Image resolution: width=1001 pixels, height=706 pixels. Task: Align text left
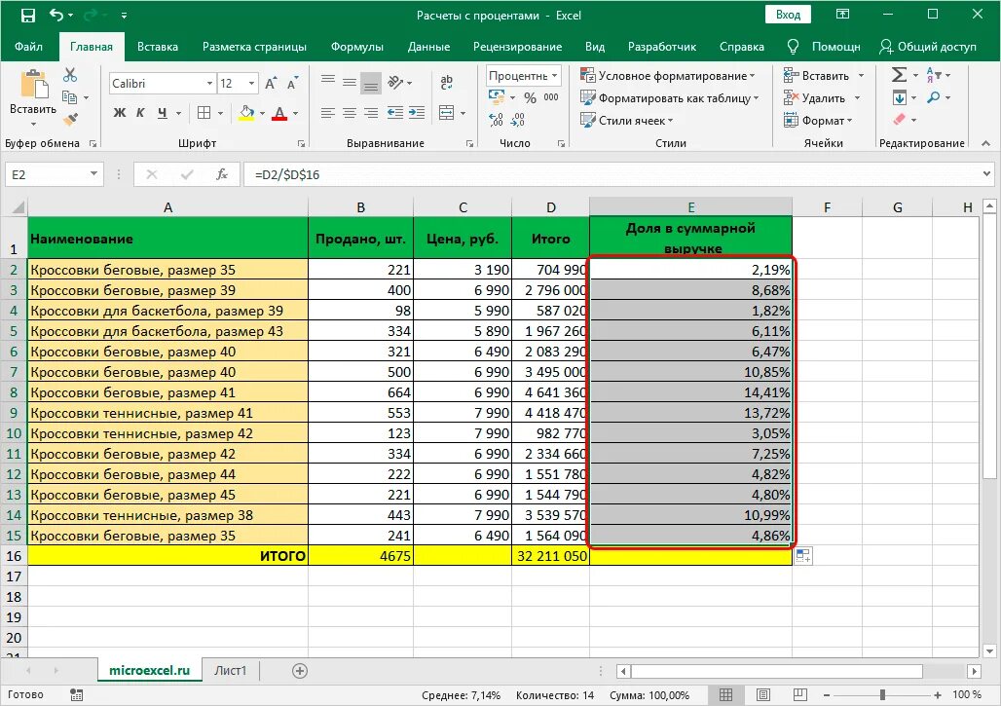tap(328, 113)
